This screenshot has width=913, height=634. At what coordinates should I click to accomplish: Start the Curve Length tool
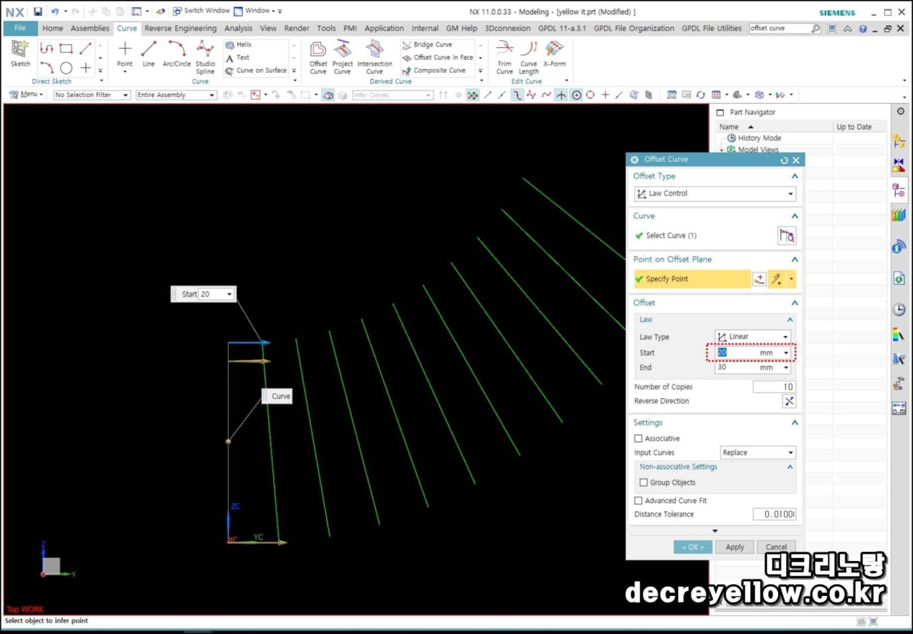(528, 57)
